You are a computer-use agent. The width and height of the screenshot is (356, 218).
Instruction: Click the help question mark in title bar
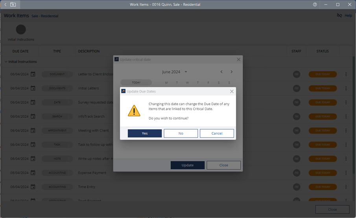315,5
